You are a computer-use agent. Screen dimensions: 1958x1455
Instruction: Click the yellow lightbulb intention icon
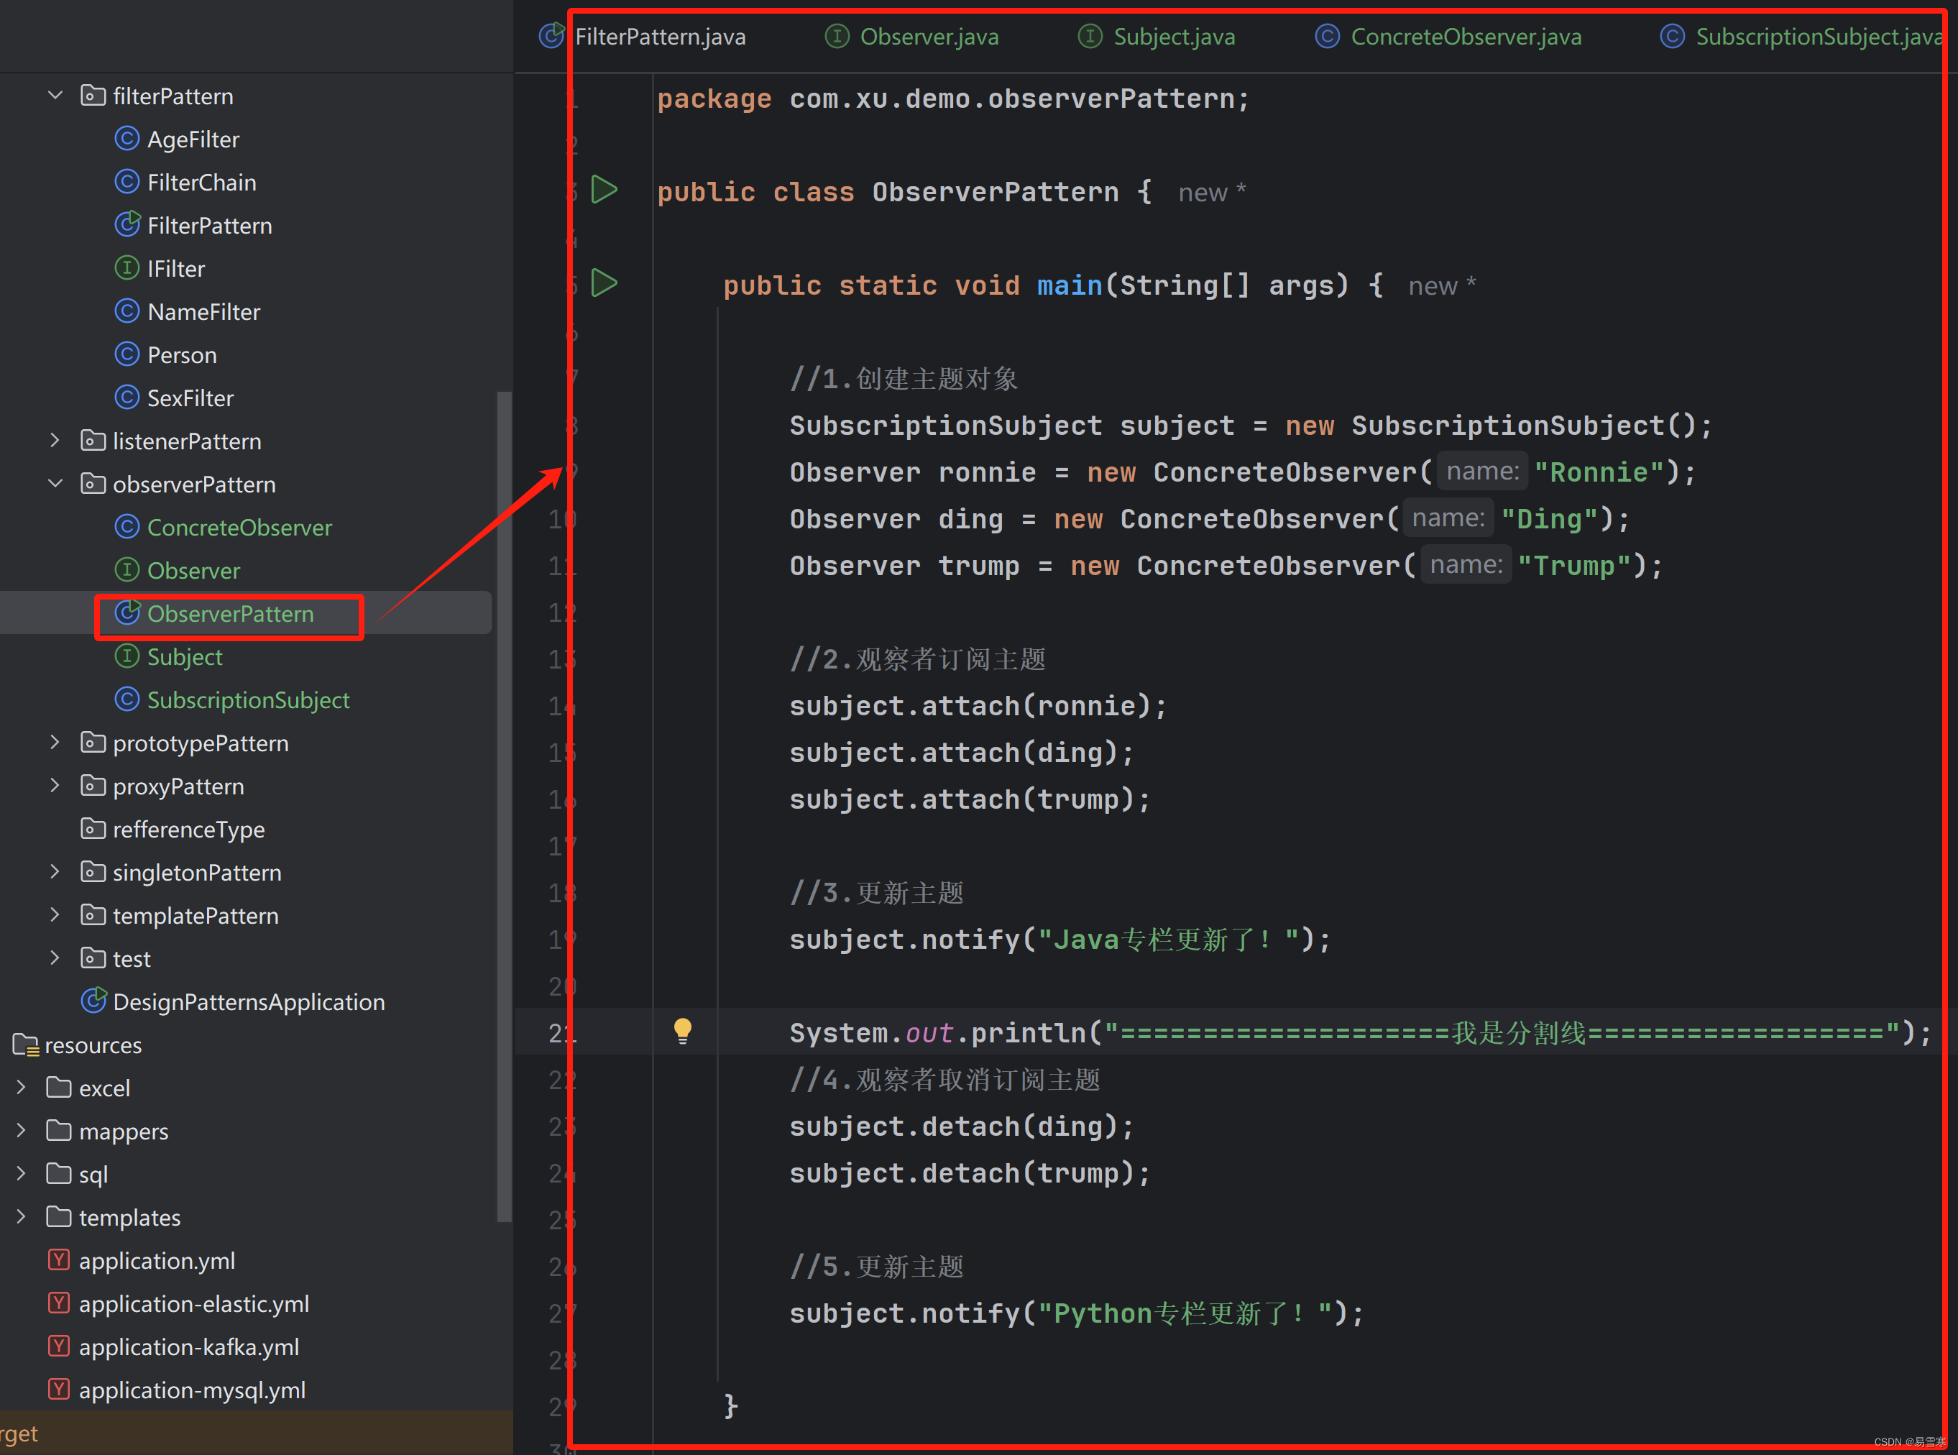pyautogui.click(x=682, y=1030)
